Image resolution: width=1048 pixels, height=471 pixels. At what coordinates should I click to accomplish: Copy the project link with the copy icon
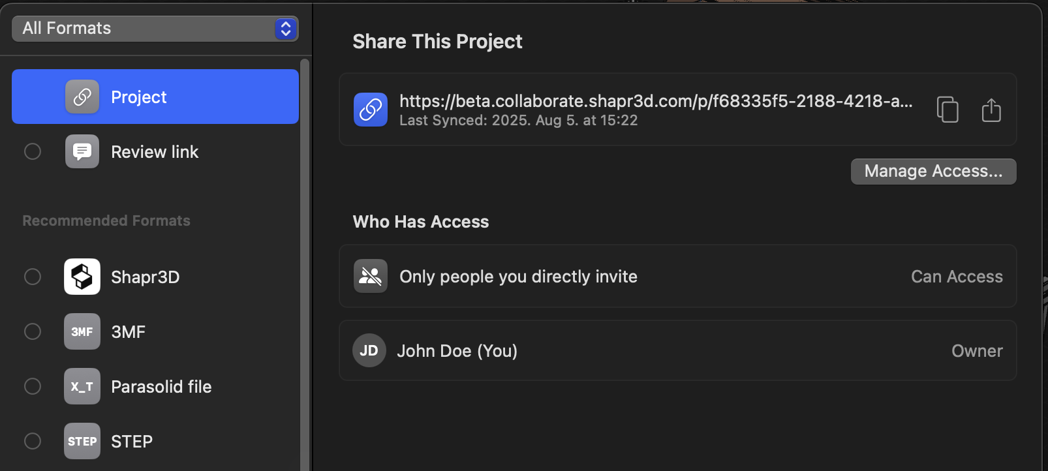coord(948,109)
